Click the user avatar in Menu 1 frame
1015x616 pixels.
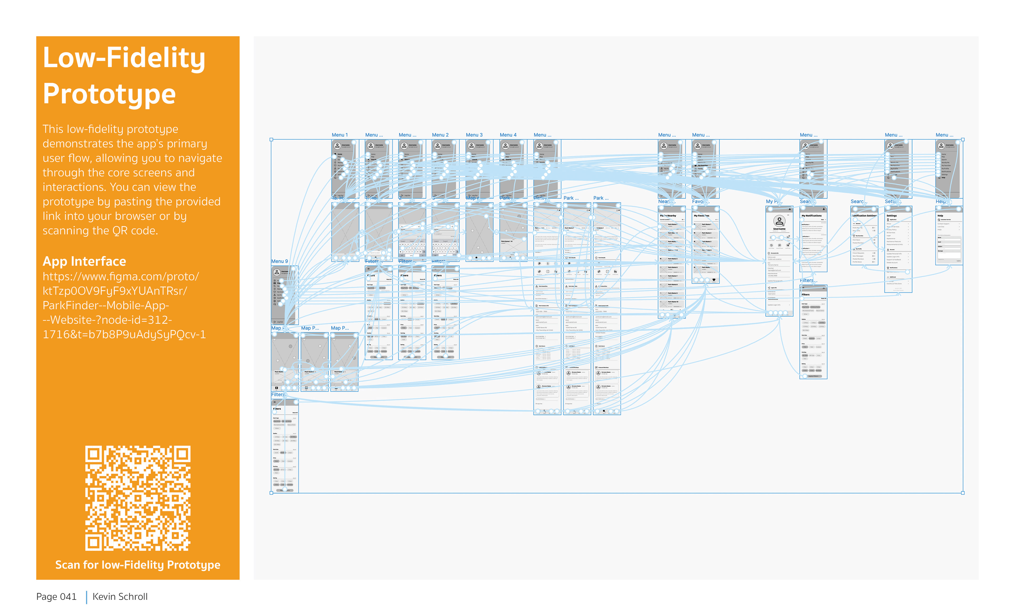pos(337,146)
